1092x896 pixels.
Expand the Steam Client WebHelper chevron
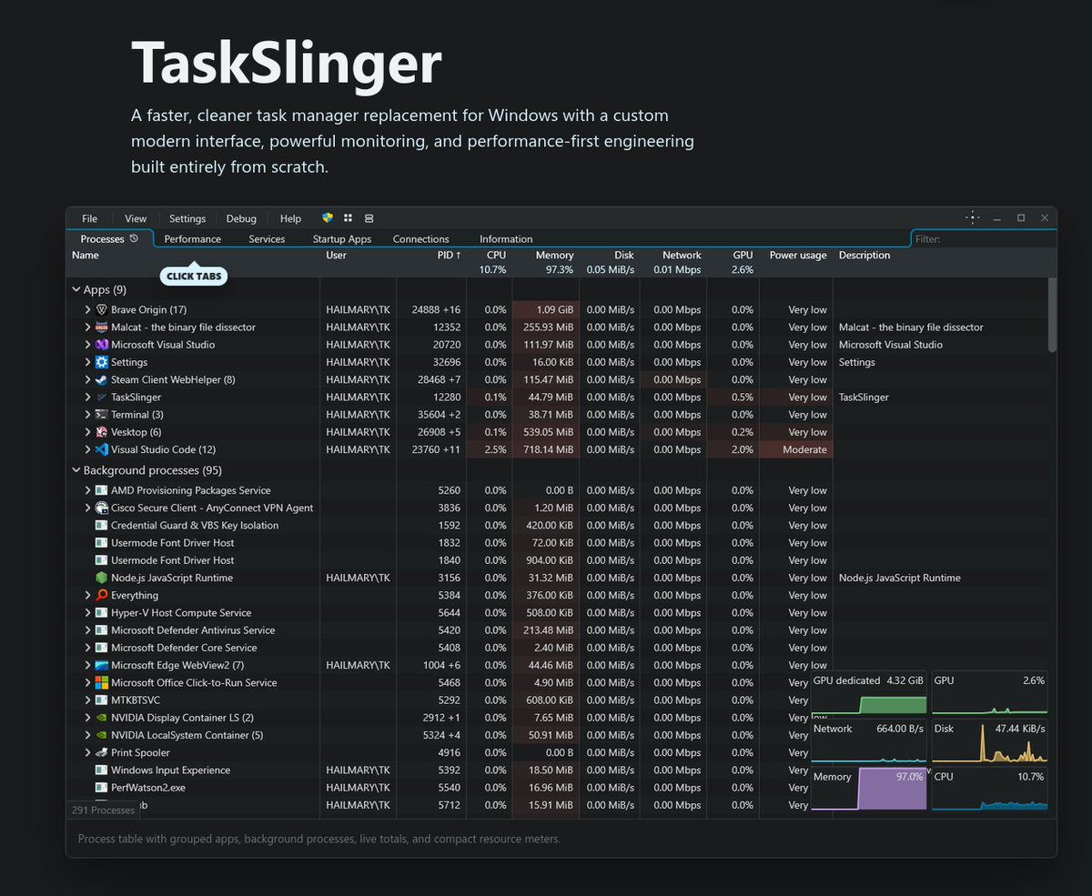[x=88, y=379]
